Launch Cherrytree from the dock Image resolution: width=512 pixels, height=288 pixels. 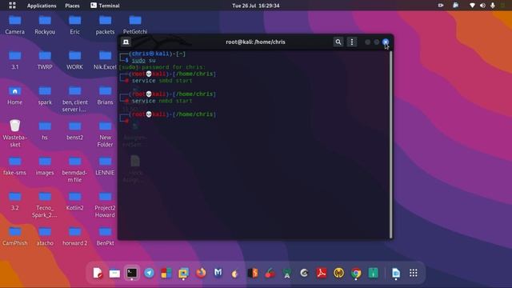coord(270,273)
